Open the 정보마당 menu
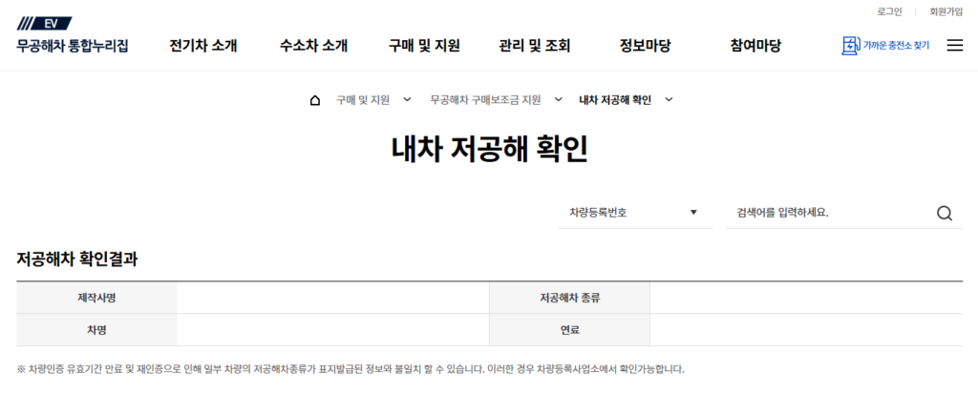This screenshot has width=978, height=415. coord(645,46)
